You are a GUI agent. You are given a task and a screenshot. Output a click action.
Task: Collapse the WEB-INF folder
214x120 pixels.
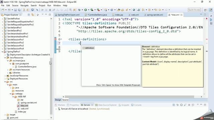(13, 97)
